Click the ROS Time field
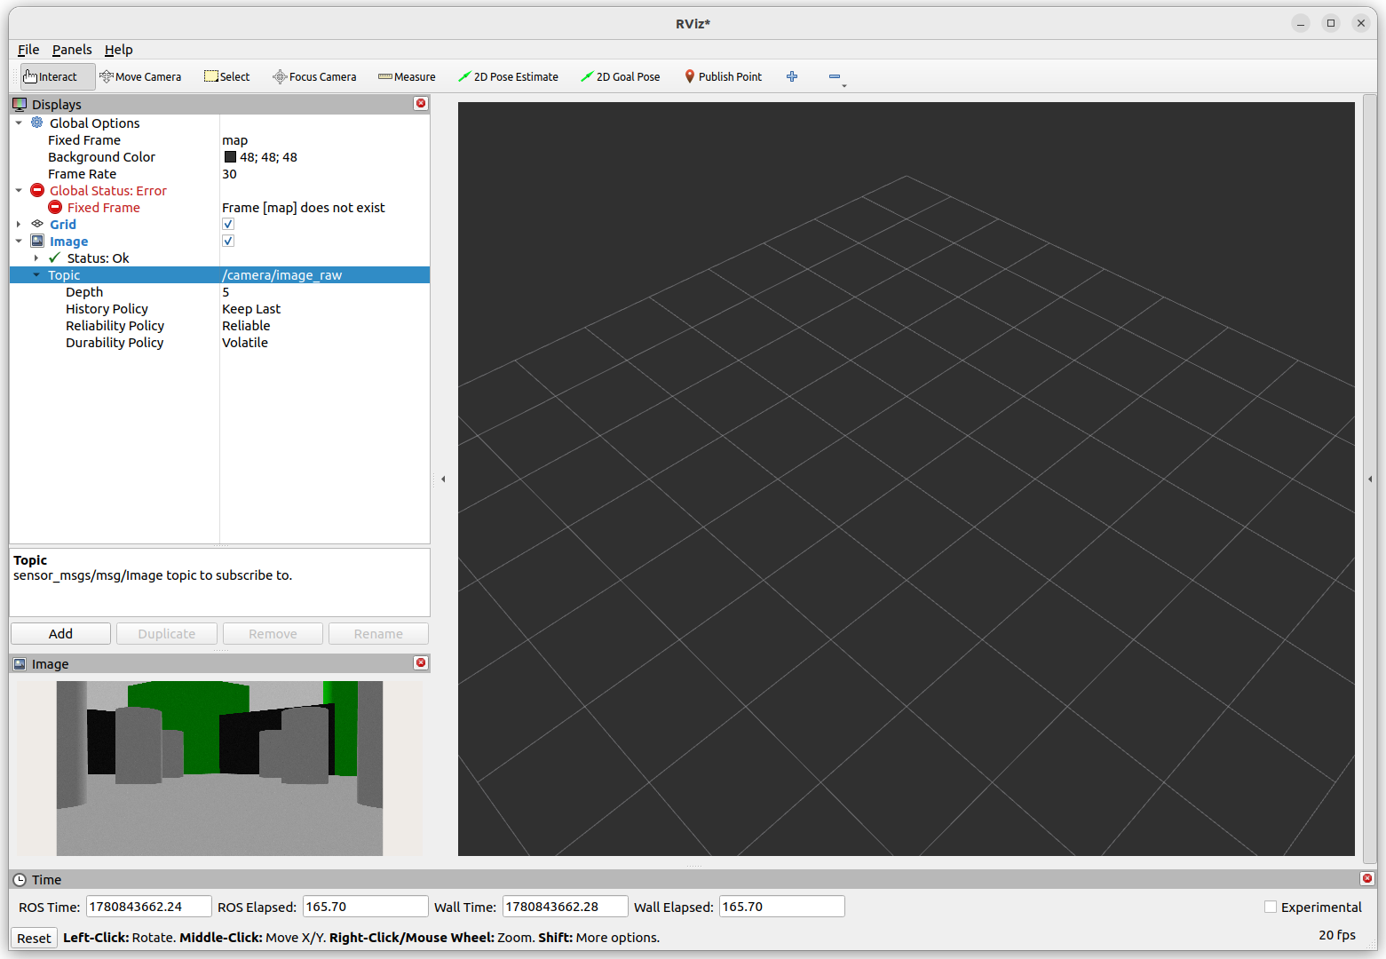Viewport: 1386px width, 959px height. tap(148, 907)
